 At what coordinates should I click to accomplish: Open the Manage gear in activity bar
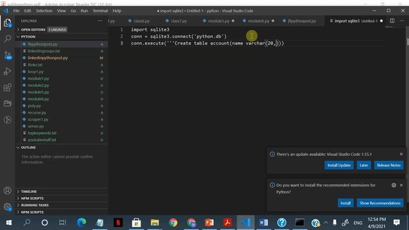click(7, 207)
